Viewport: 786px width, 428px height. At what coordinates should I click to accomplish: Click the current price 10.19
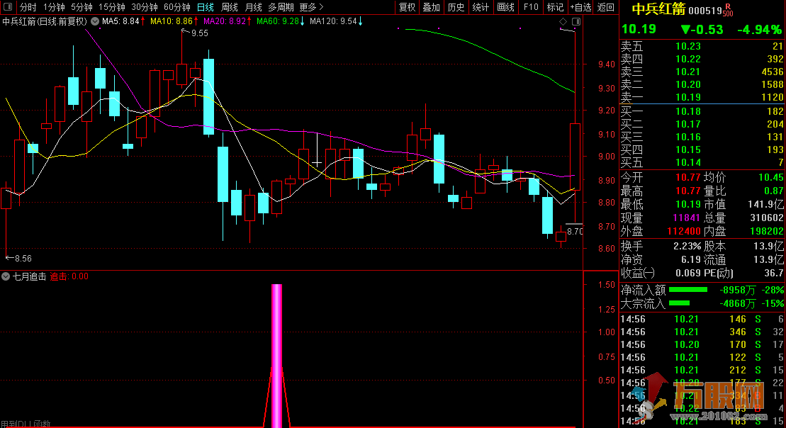pyautogui.click(x=639, y=29)
